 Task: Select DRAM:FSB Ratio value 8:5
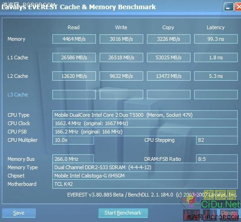(x=217, y=159)
